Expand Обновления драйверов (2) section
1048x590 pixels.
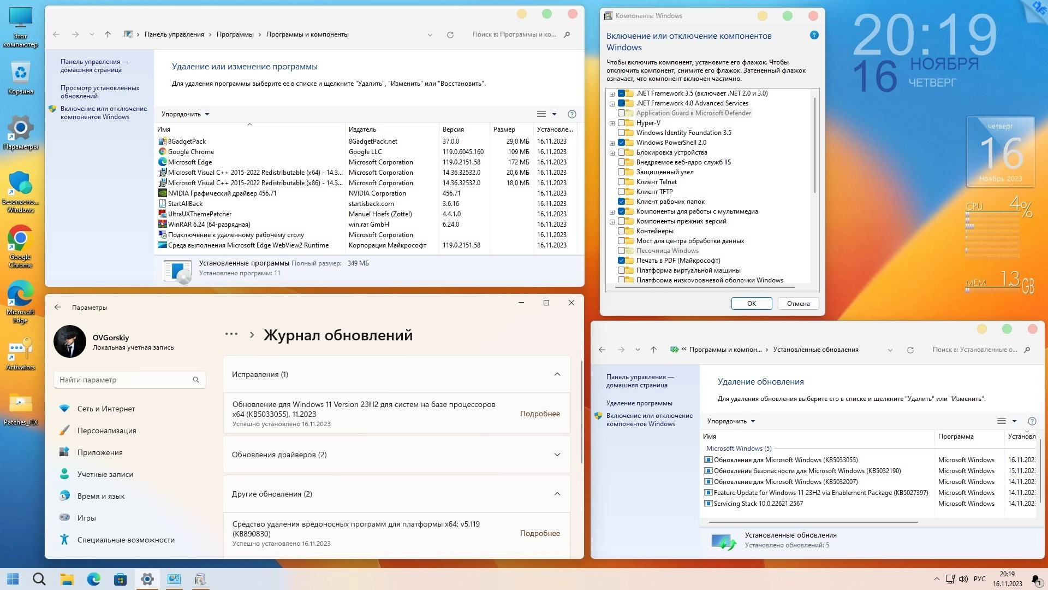click(x=557, y=455)
